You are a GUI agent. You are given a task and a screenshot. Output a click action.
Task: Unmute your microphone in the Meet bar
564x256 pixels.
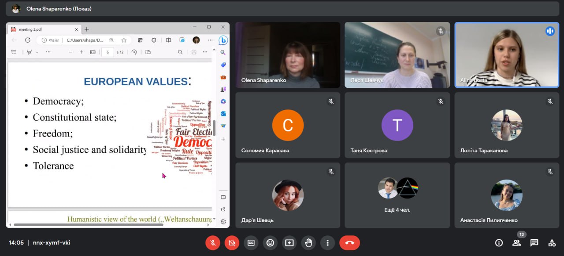tap(213, 242)
